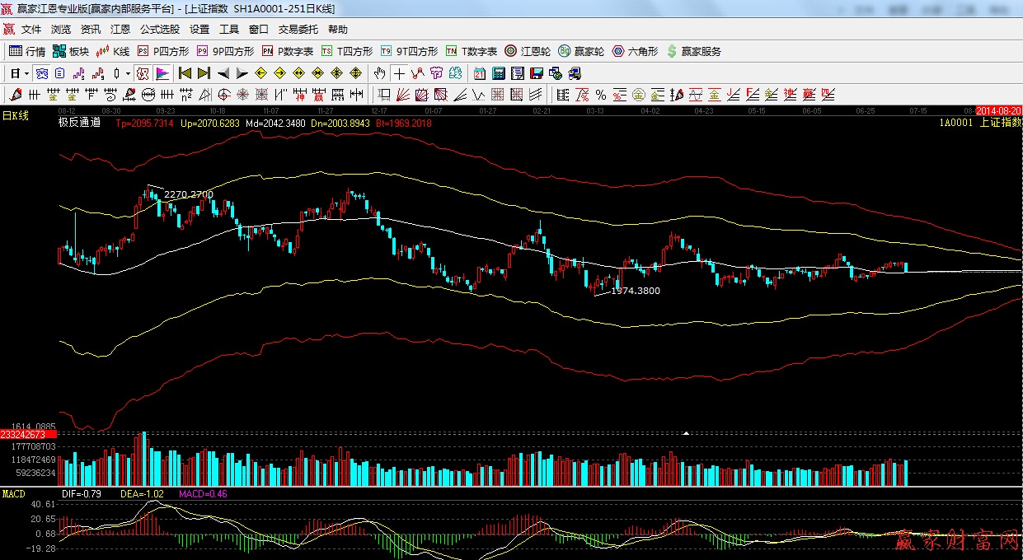Toggle the 权 adjustment toolbar button
The width and height of the screenshot is (1023, 560).
pyautogui.click(x=143, y=73)
